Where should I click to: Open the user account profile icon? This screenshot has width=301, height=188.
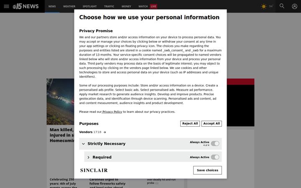[294, 6]
